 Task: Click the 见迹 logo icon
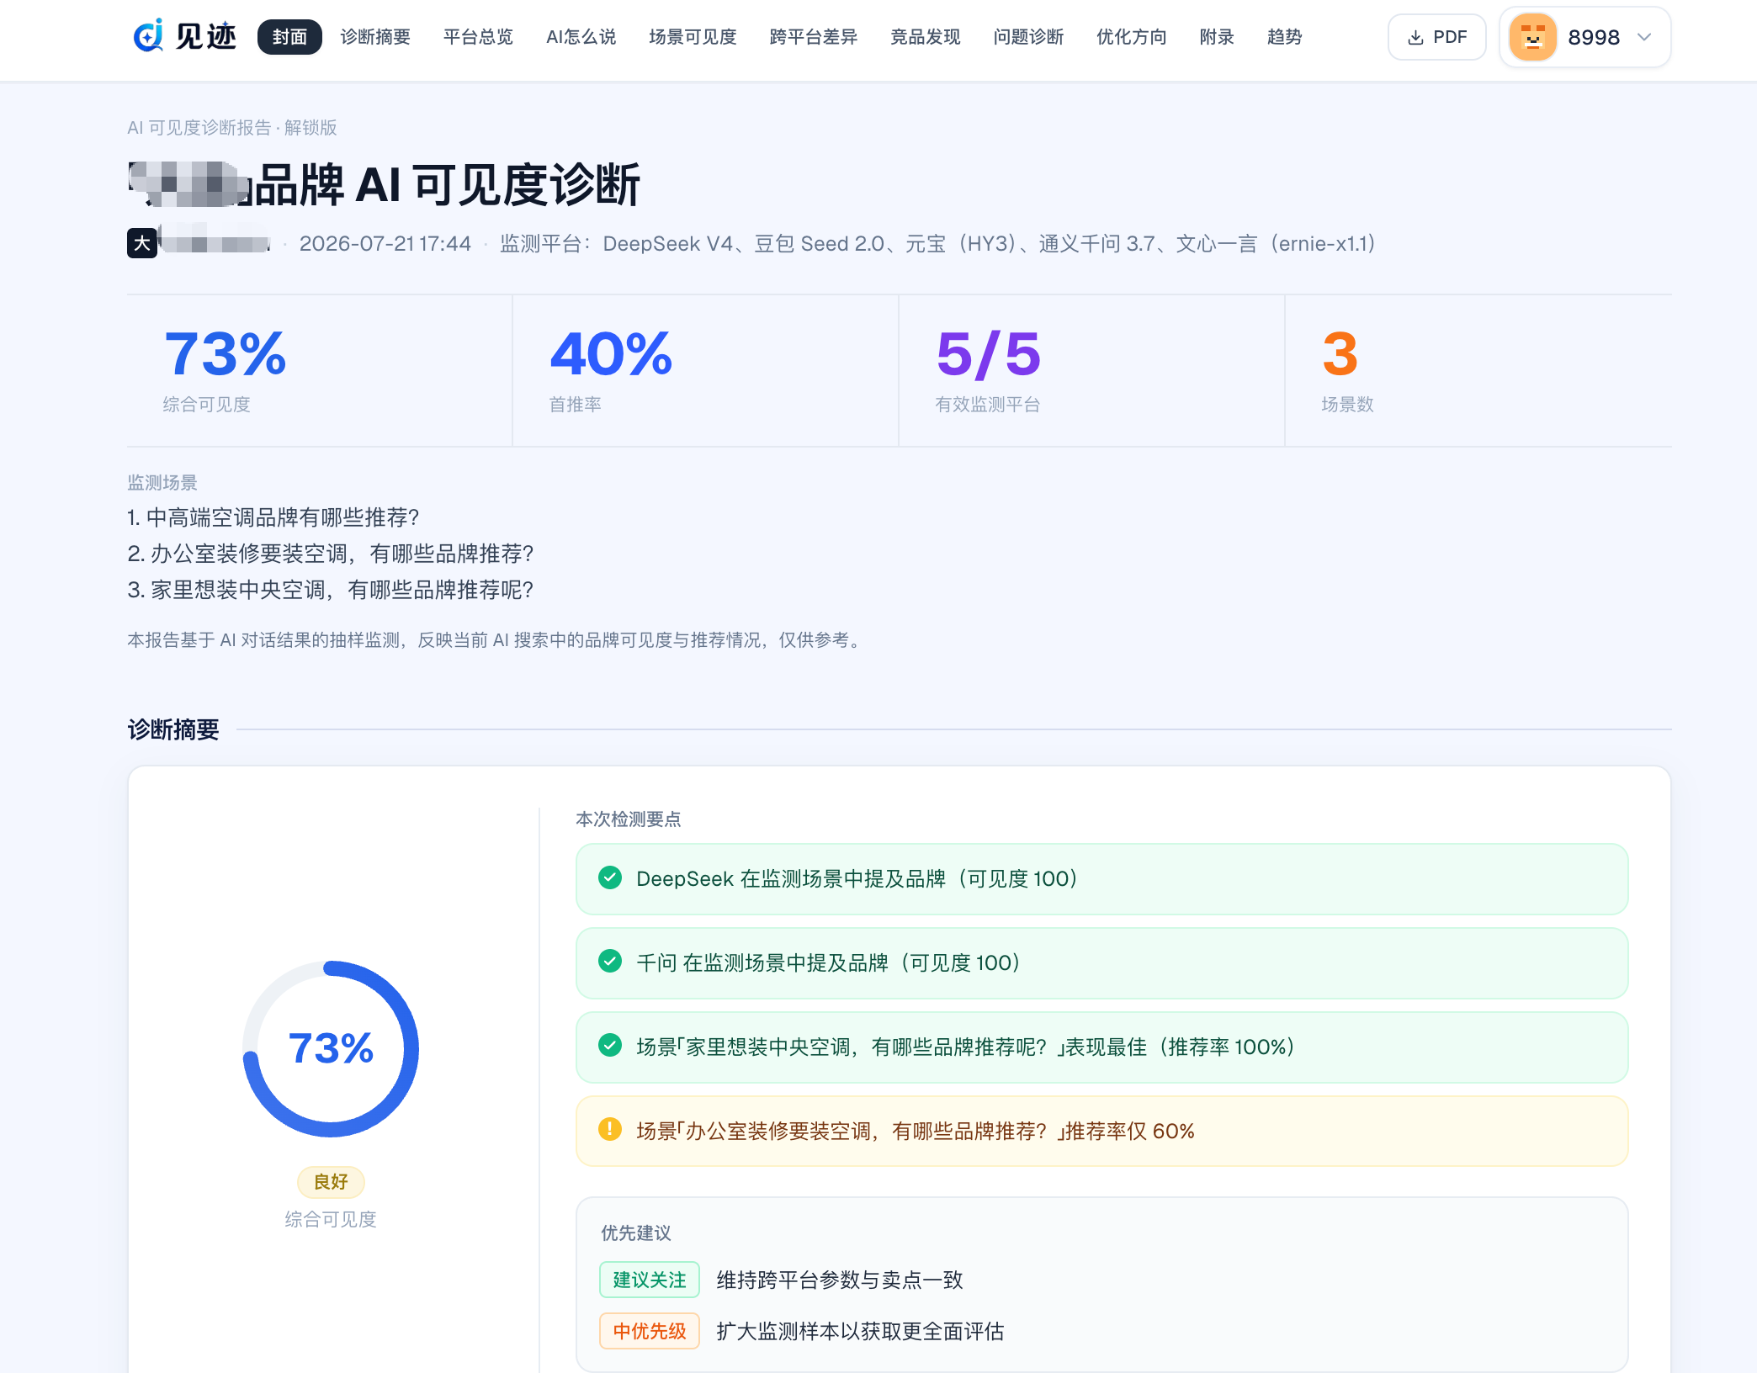pyautogui.click(x=148, y=36)
